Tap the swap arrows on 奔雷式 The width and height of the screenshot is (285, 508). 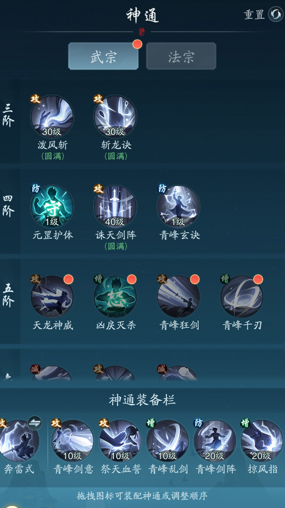34,423
